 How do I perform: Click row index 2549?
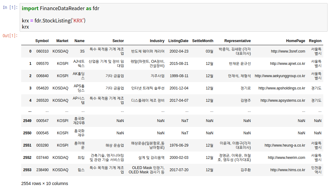pyautogui.click(x=27, y=121)
